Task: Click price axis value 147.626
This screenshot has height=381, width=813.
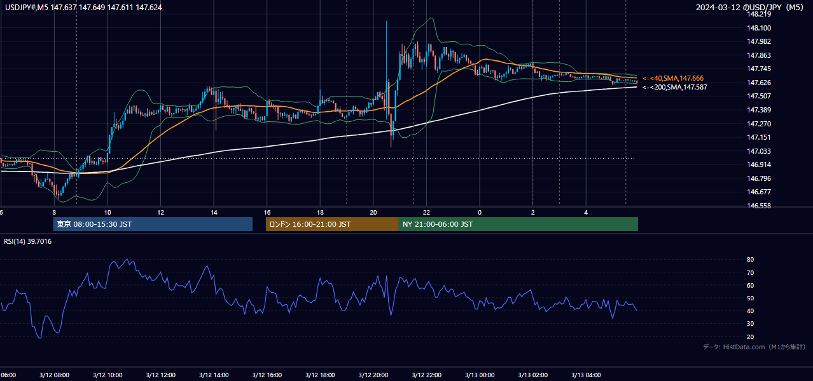Action: coord(760,83)
